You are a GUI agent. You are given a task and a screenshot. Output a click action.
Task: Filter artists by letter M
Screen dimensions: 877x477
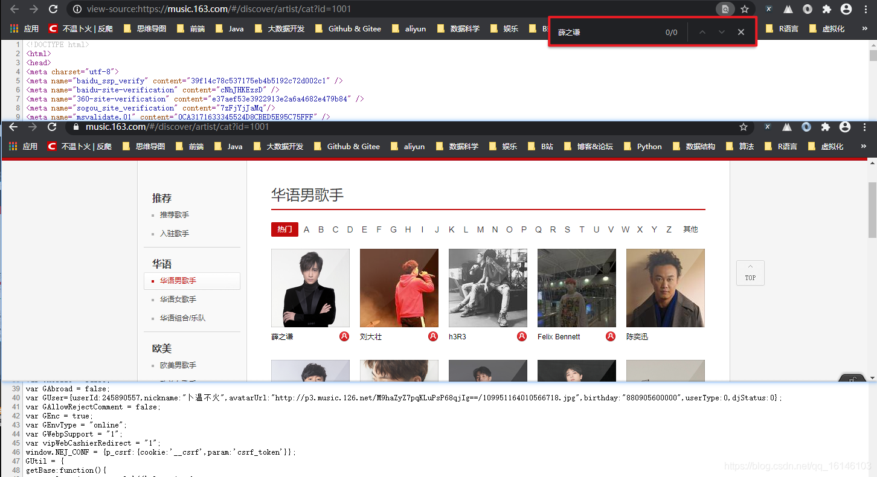[480, 229]
